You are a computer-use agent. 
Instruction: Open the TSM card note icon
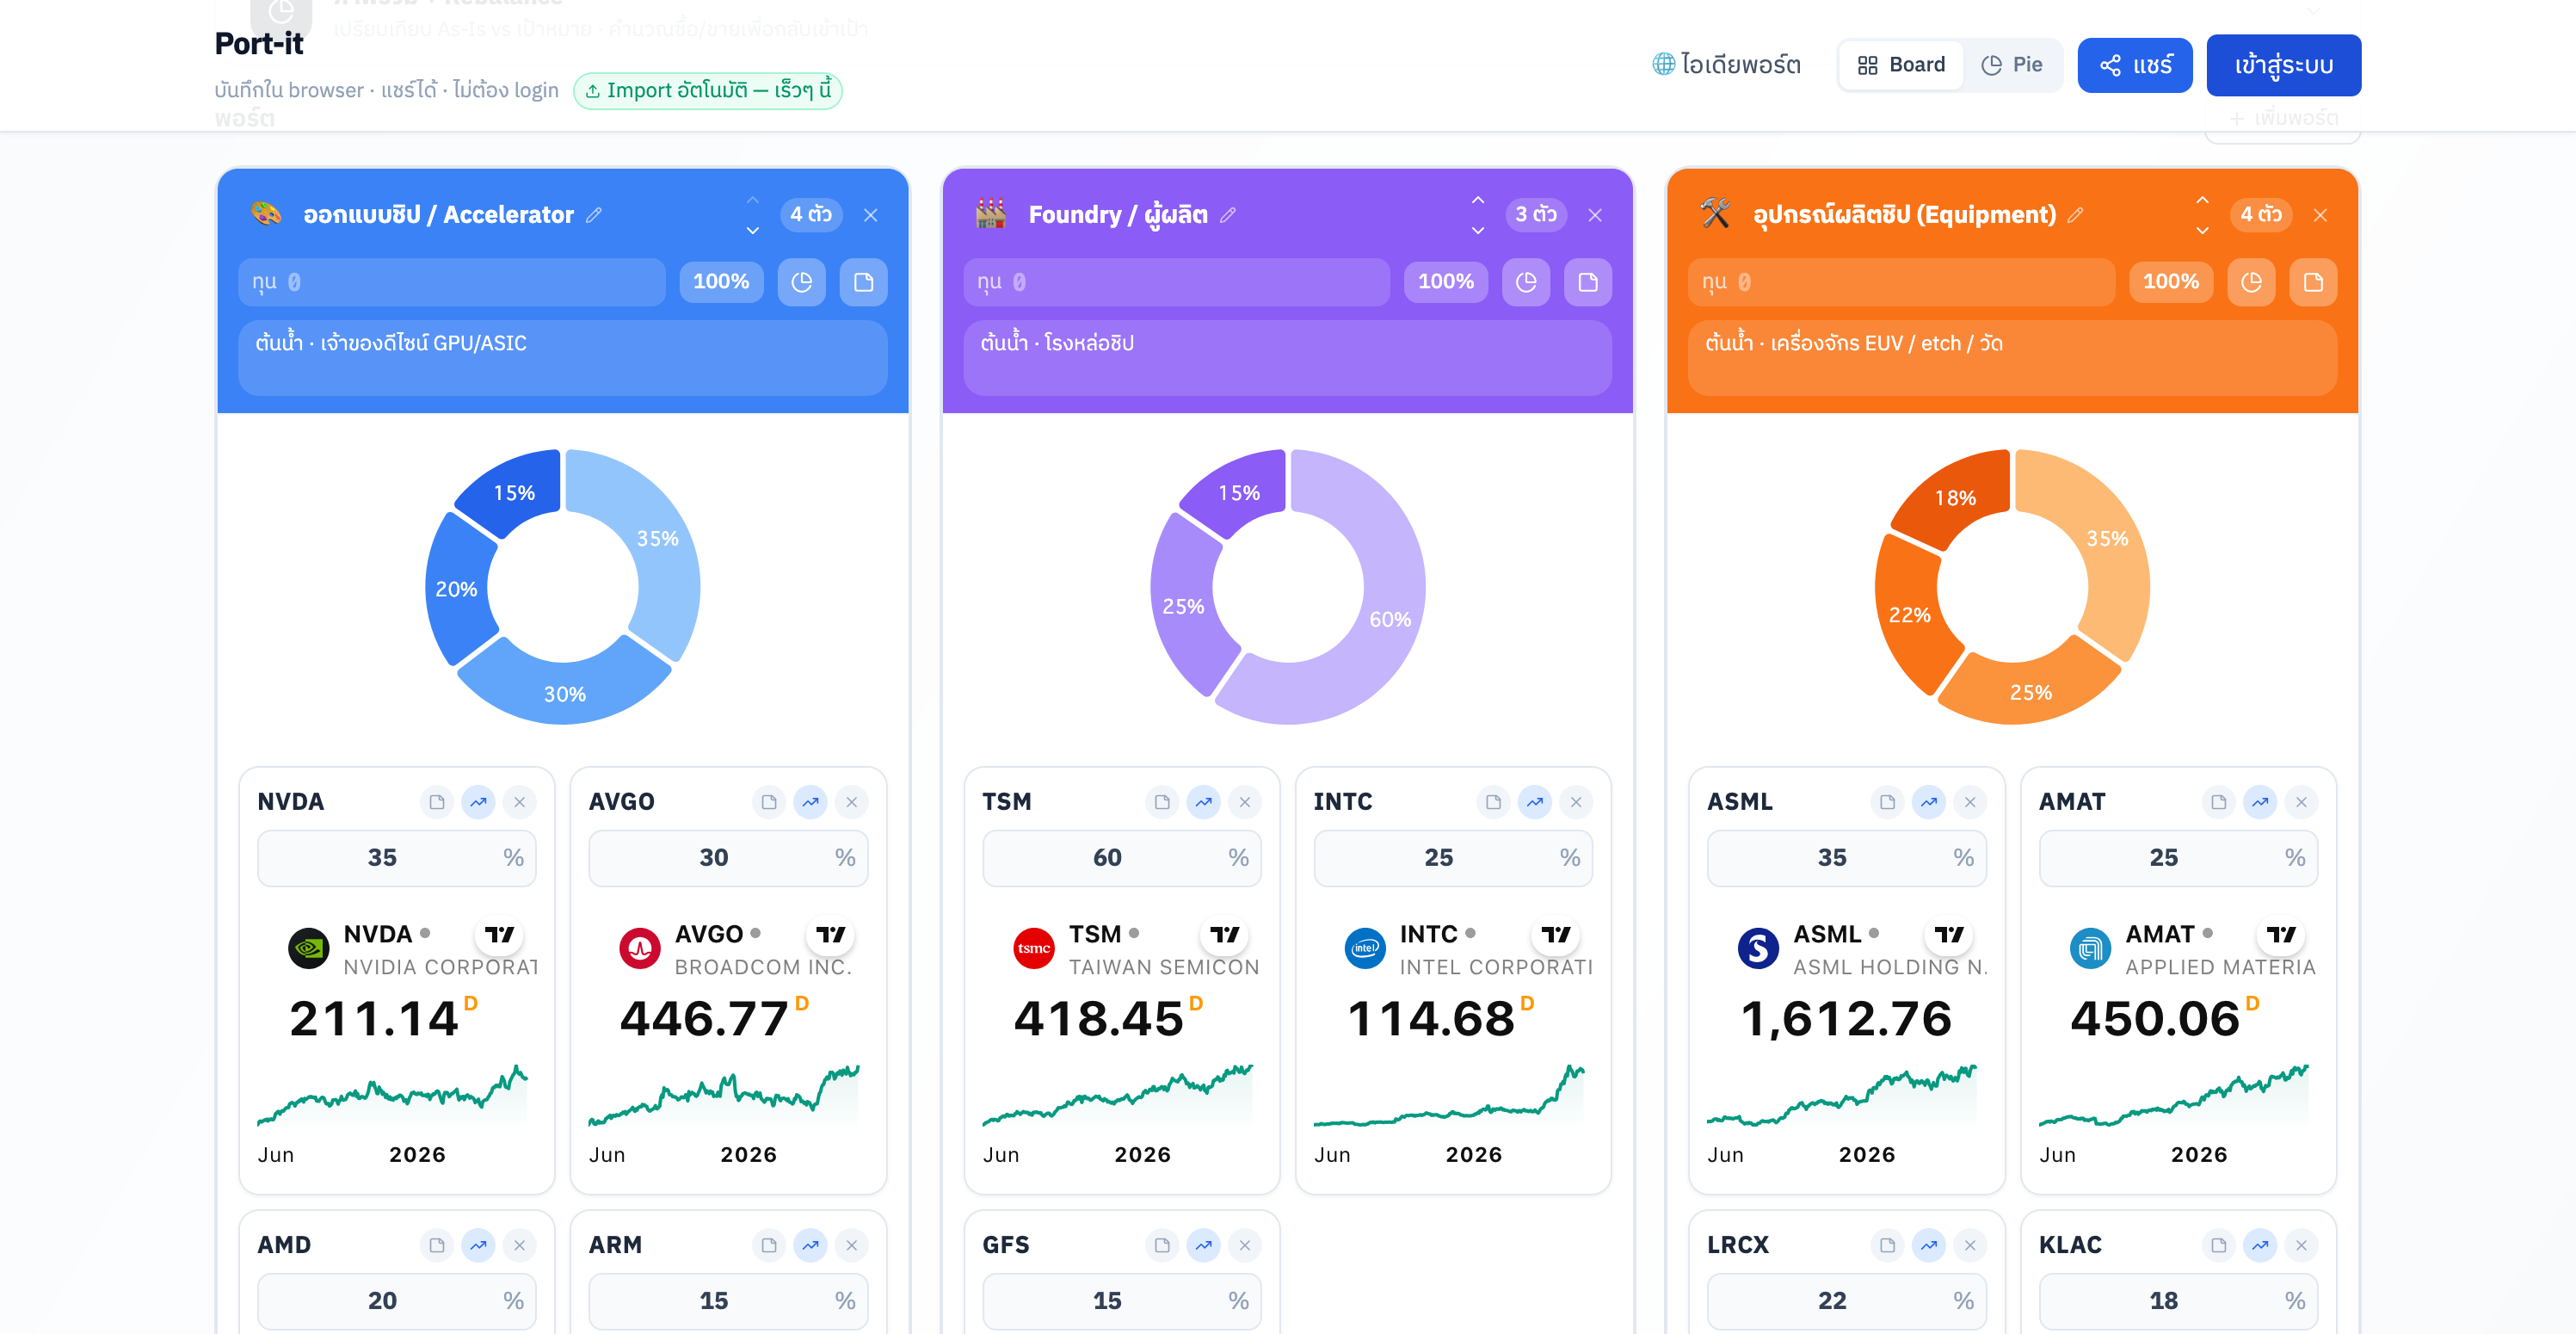click(1162, 802)
